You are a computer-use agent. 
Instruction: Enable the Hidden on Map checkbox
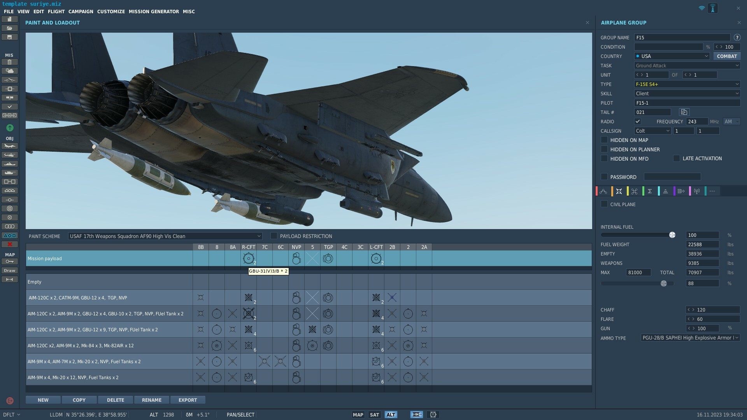tap(604, 140)
